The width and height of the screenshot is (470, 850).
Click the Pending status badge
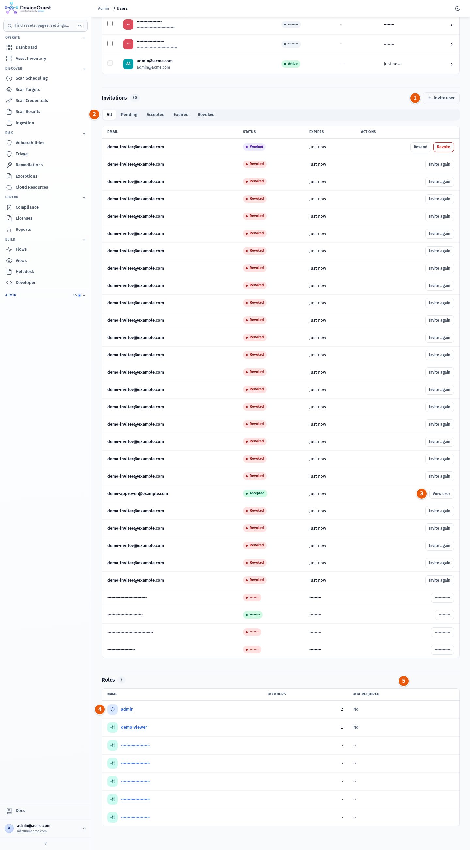254,146
